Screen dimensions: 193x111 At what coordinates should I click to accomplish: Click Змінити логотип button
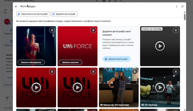pos(70,62)
